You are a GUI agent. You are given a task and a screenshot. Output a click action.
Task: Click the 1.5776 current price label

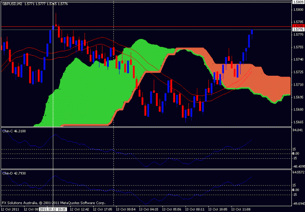[x=298, y=29]
